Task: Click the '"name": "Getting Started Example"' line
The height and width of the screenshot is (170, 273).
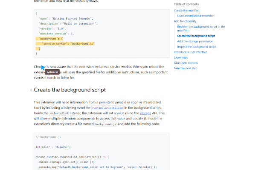Action: (66, 19)
